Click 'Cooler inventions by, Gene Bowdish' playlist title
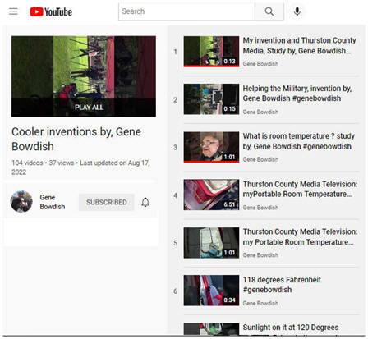This screenshot has height=339, width=368. (x=76, y=139)
